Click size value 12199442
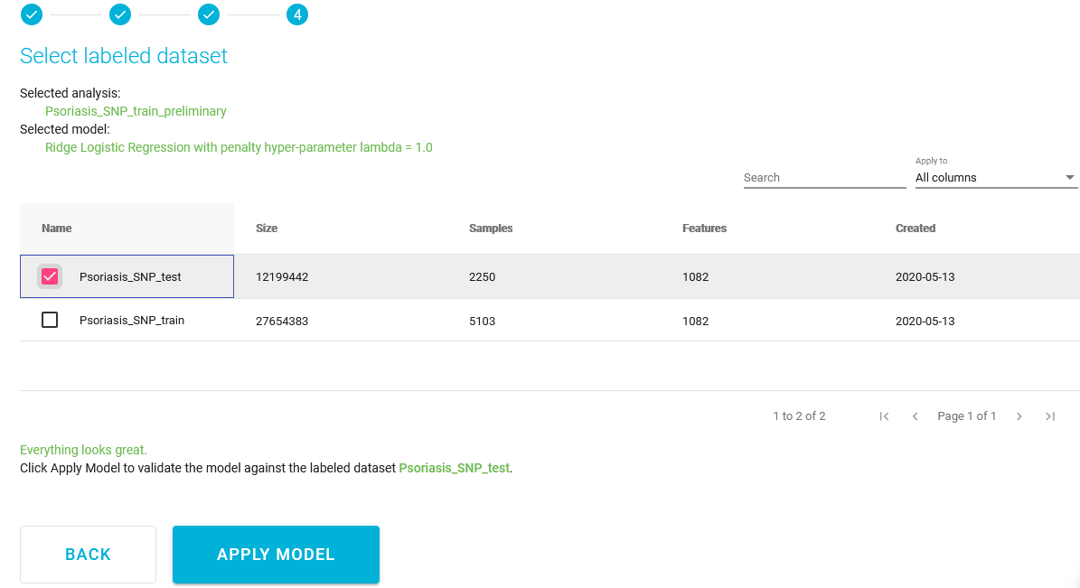 coord(282,276)
